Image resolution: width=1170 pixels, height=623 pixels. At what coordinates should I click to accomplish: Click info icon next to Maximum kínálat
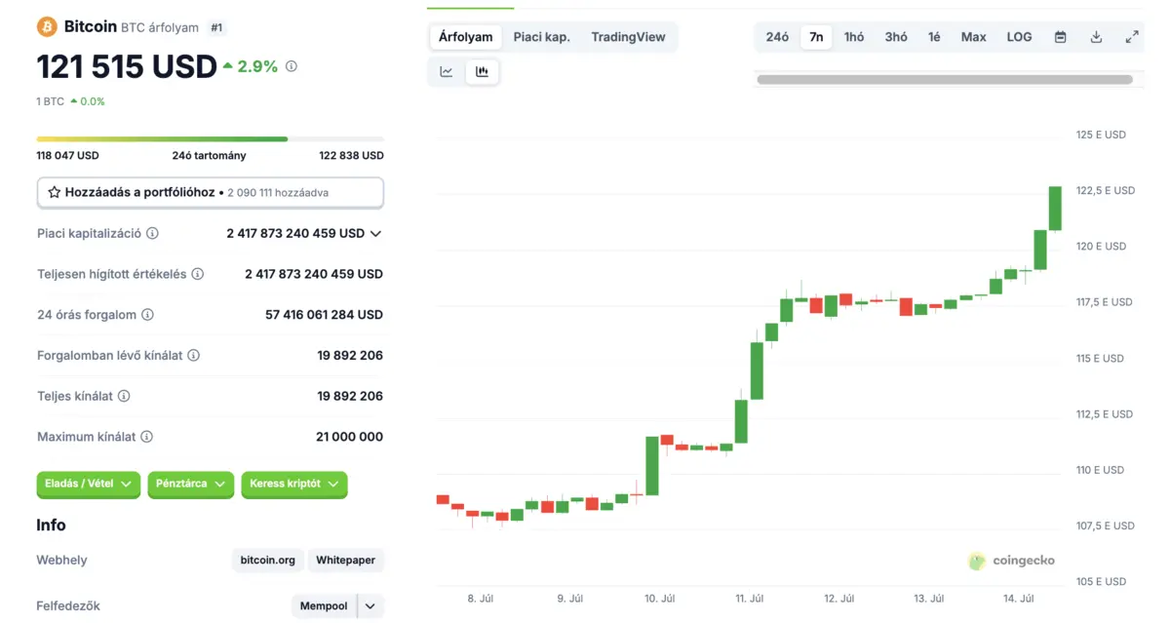(147, 437)
